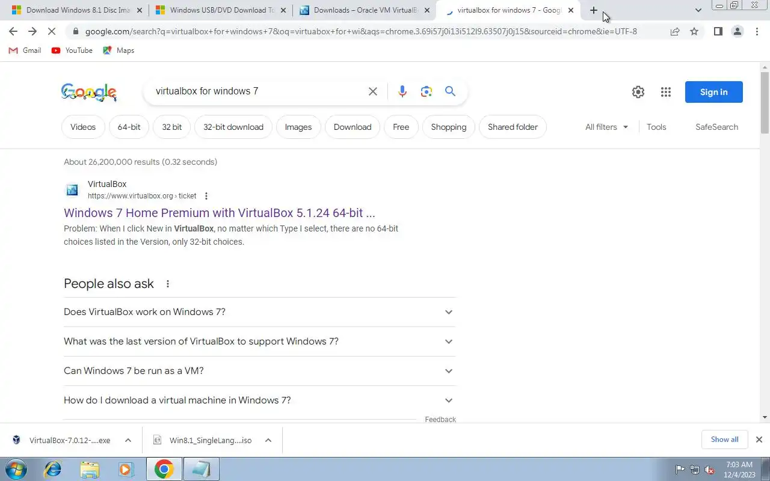This screenshot has height=481, width=770.
Task: Open Chrome side panel
Action: pyautogui.click(x=718, y=31)
